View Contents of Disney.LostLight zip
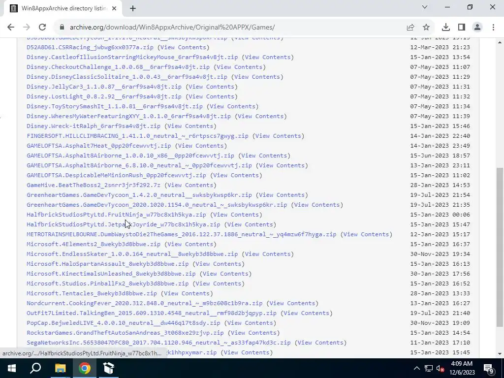Viewport: 504px width, 378px height. click(211, 96)
